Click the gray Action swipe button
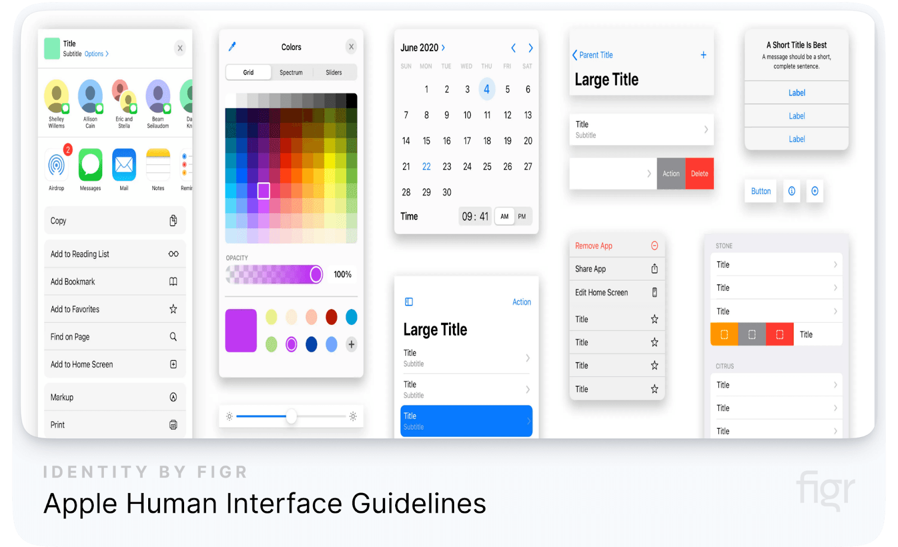Viewport: 898px width, 547px height. [671, 174]
